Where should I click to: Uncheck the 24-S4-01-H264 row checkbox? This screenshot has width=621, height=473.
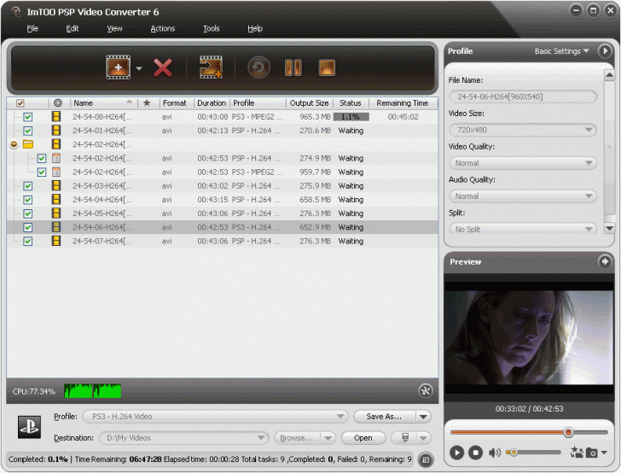click(27, 131)
